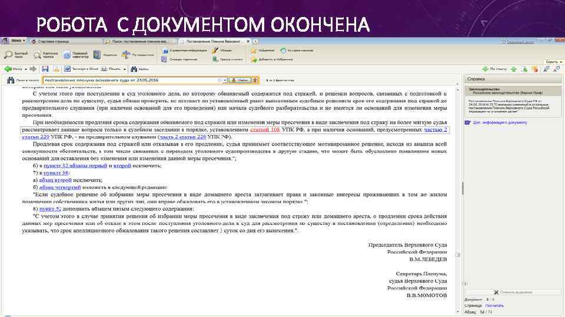Click В.М.ЛЕБЕДЕВ signature text
This screenshot has width=565, height=317.
pos(428,259)
